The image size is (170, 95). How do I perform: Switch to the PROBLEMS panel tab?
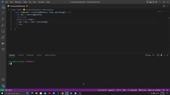point(30,55)
